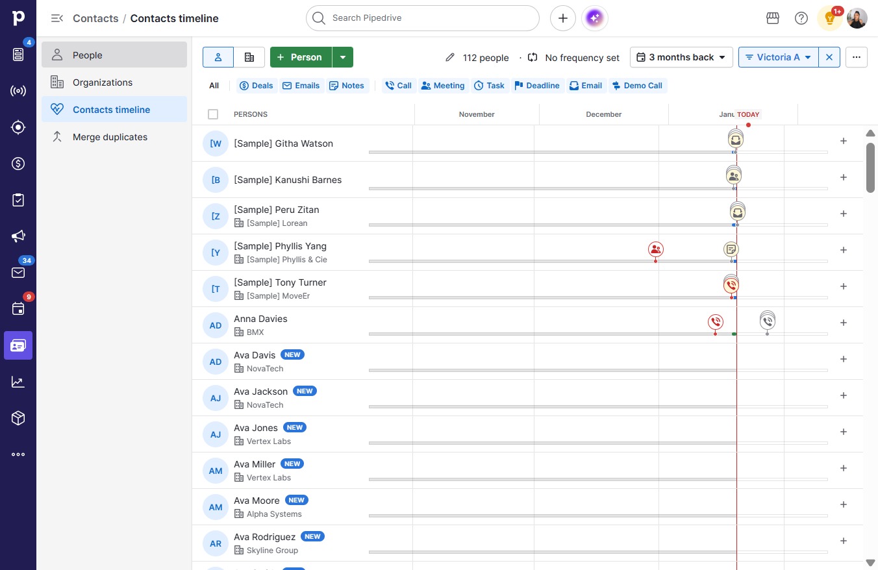Click the quick add plus button
Screen dimensions: 878x570
point(563,18)
